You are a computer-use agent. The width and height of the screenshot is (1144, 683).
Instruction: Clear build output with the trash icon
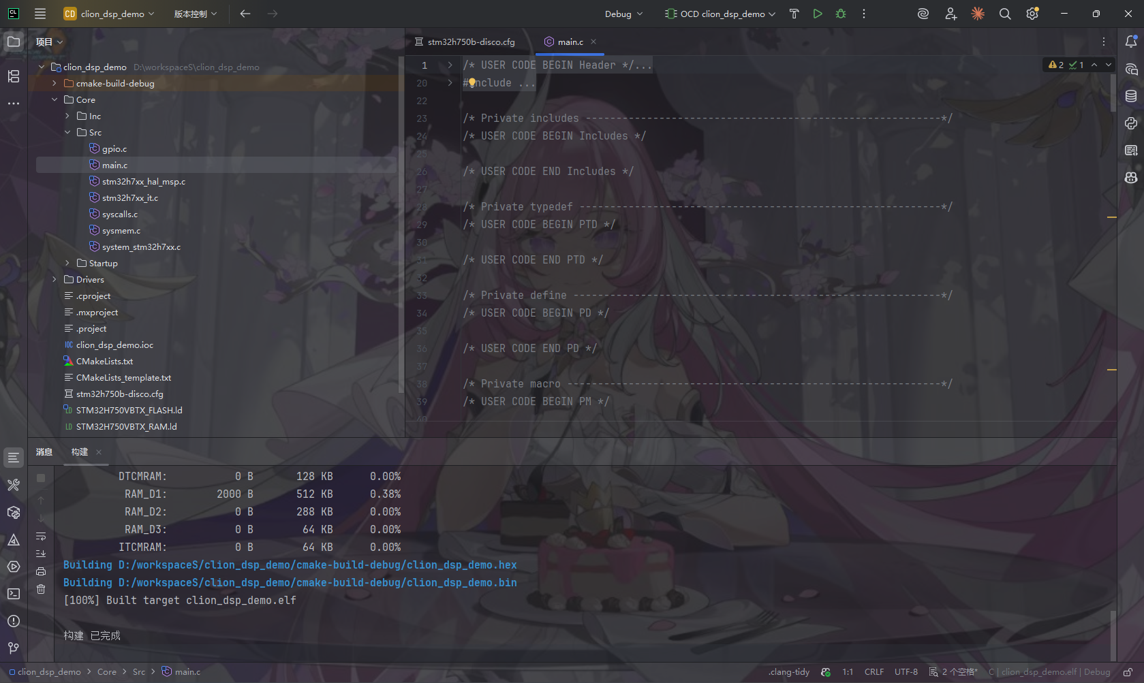tap(41, 589)
